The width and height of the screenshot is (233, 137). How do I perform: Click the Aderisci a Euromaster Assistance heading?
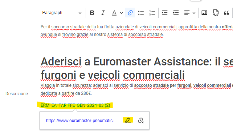137,62
